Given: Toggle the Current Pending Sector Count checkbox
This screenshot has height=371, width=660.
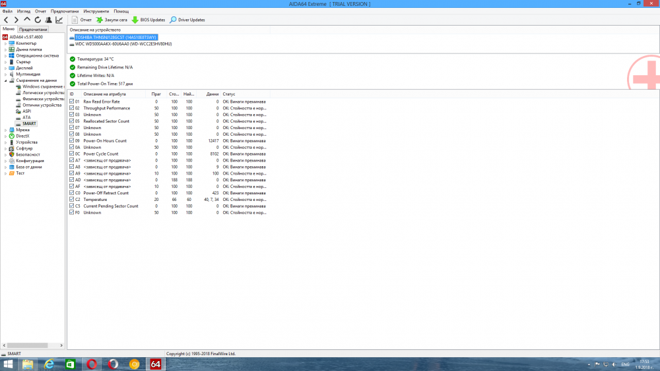Looking at the screenshot, I should point(71,206).
